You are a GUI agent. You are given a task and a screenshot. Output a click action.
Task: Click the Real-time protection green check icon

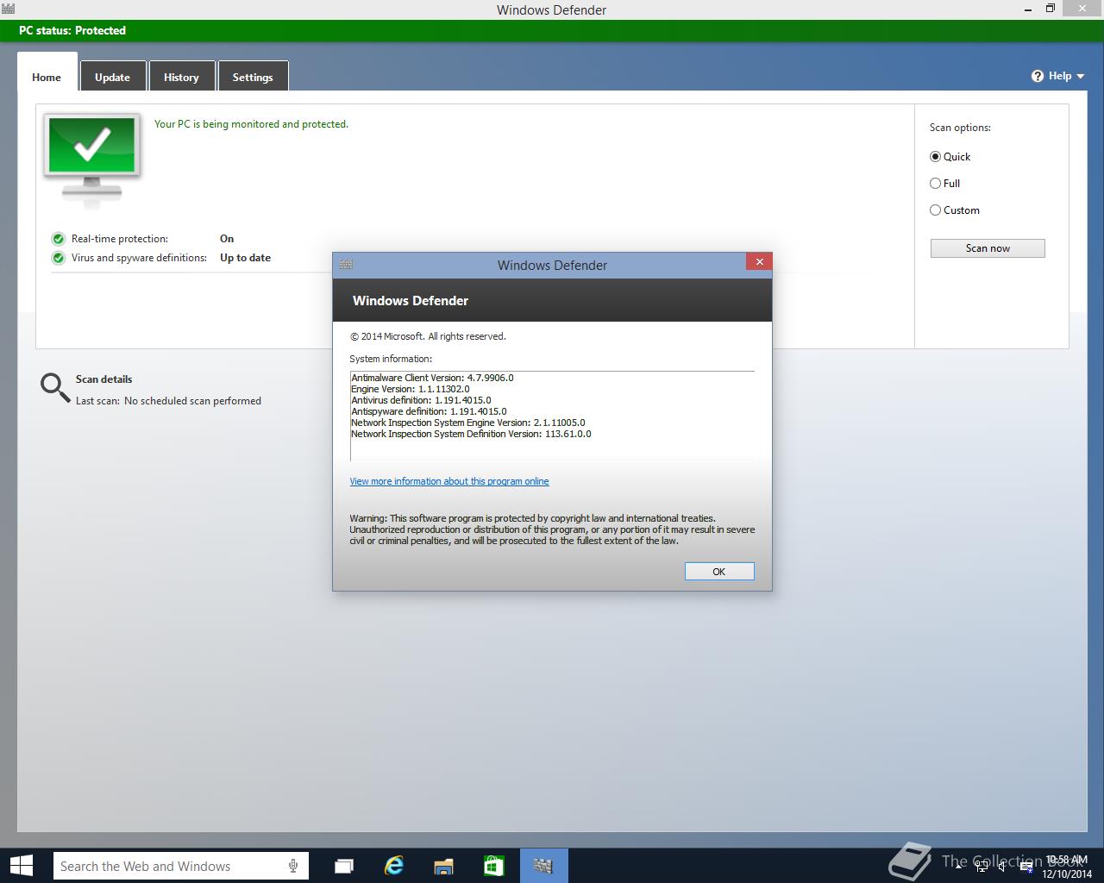coord(58,239)
